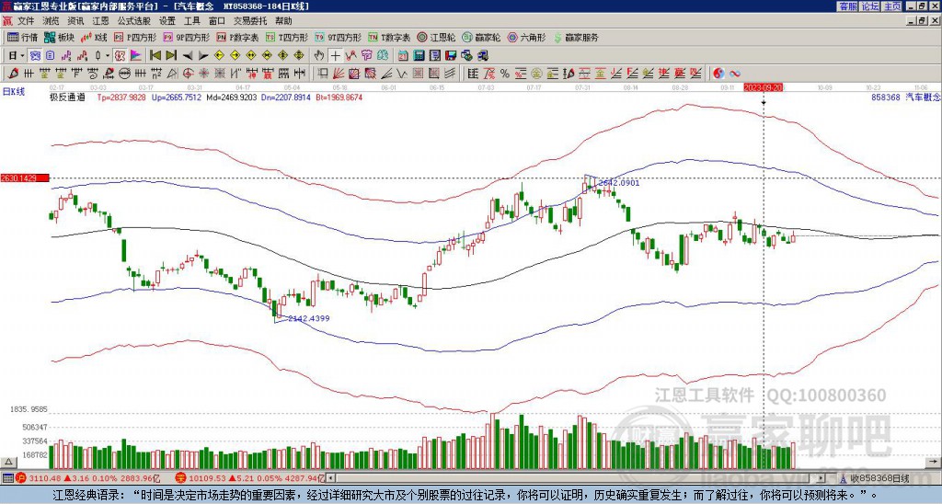Image resolution: width=942 pixels, height=504 pixels.
Task: Click the 日K线 chart label
Action: click(x=14, y=92)
